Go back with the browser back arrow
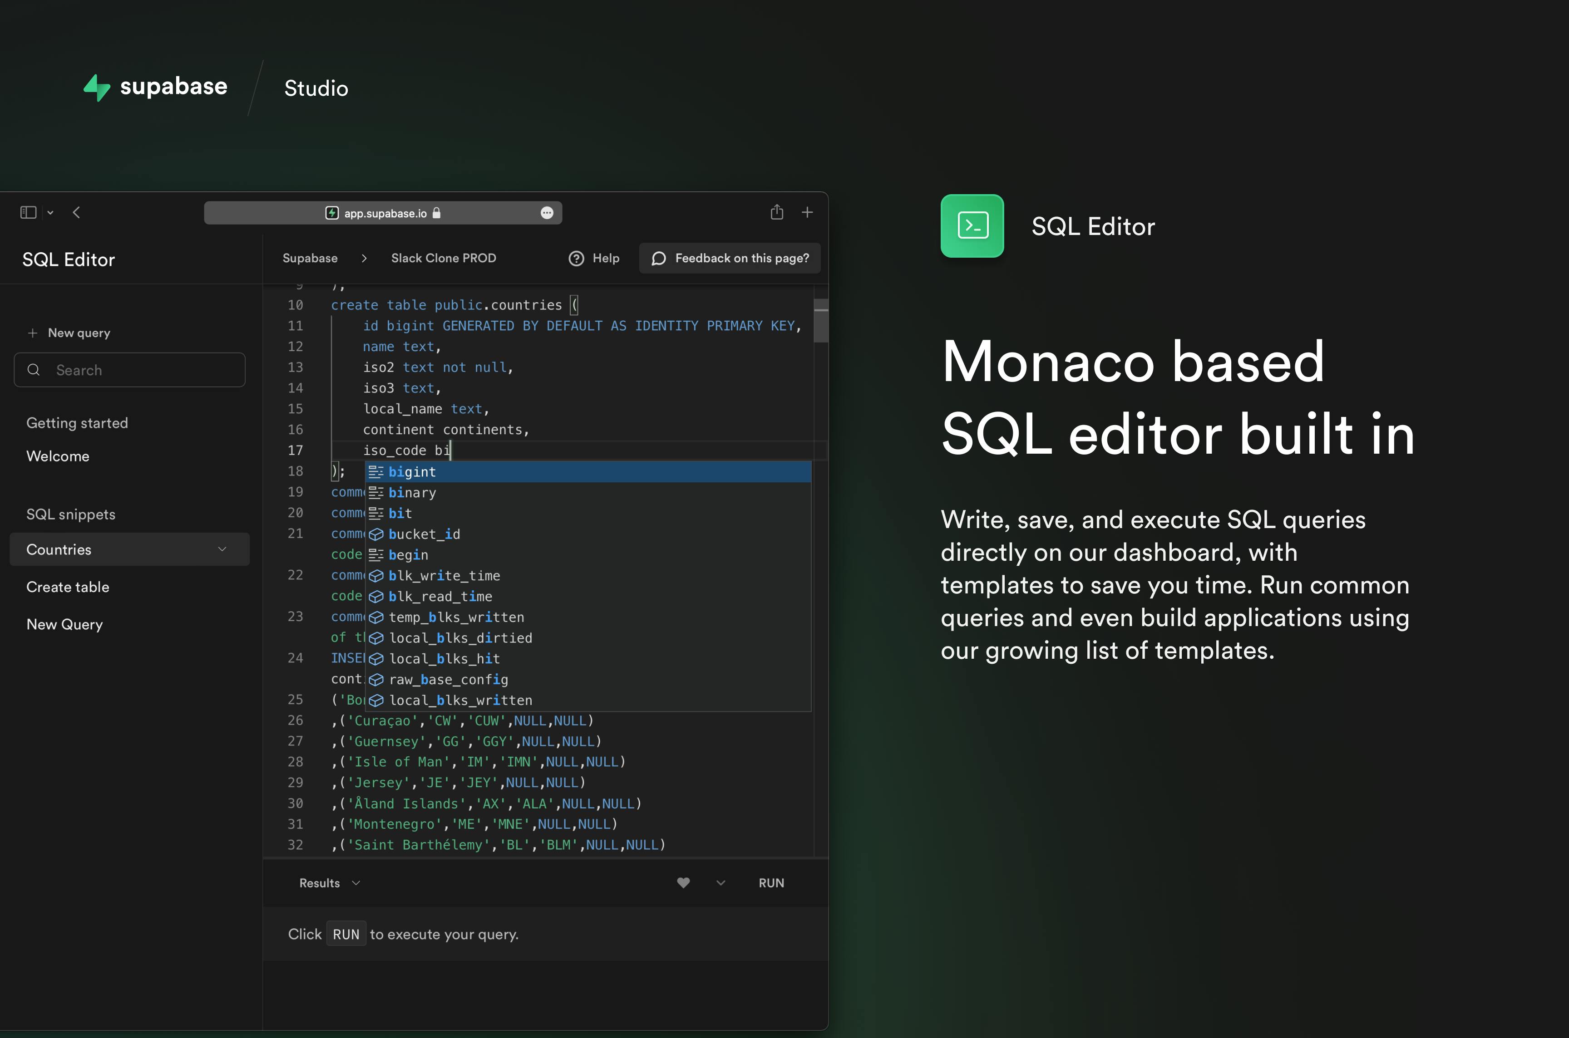Viewport: 1569px width, 1038px height. 76,212
